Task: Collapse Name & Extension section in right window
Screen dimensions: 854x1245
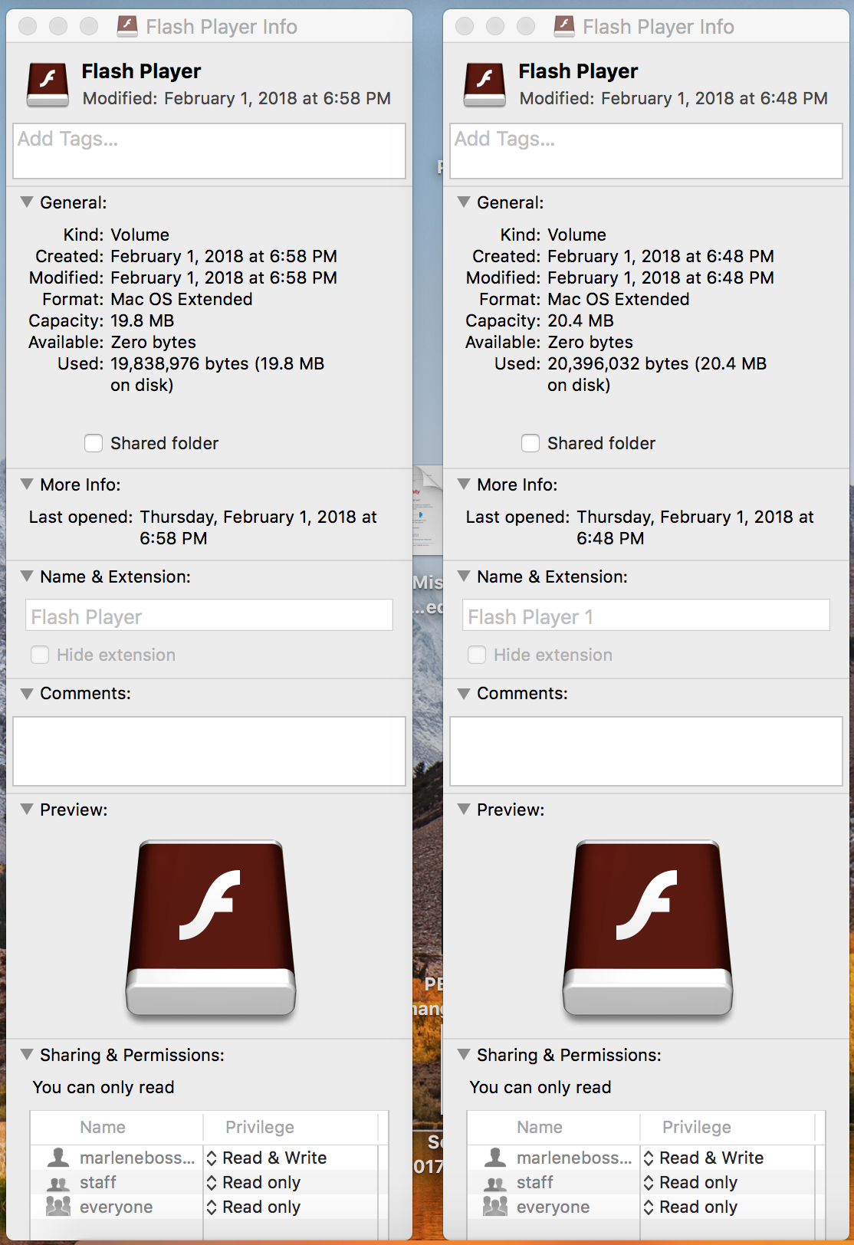Action: (464, 577)
